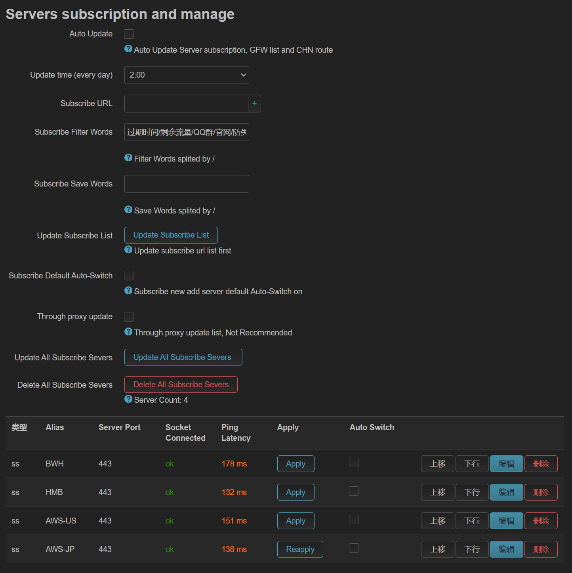Click help icon next to Auto Update description
This screenshot has height=573, width=572.
click(128, 49)
